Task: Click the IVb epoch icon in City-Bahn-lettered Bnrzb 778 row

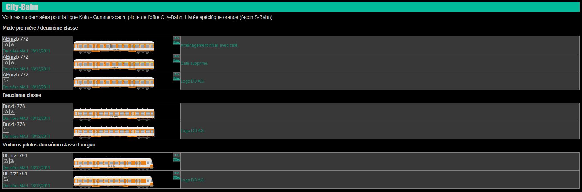Action: pos(6,112)
